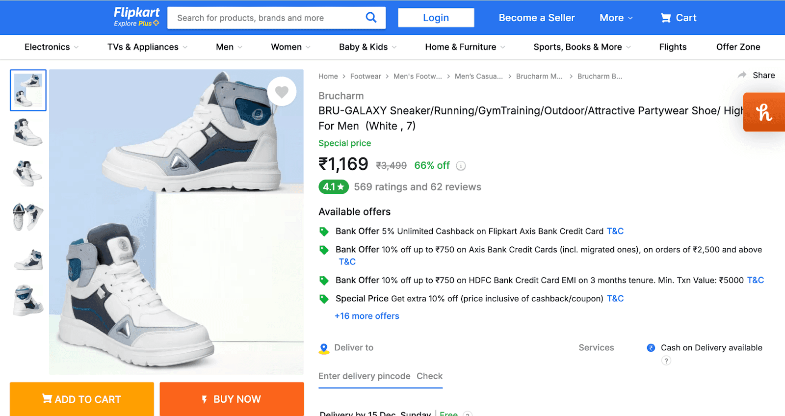The image size is (785, 416).
Task: Click the price details info icon beside 66% off
Action: tap(460, 165)
